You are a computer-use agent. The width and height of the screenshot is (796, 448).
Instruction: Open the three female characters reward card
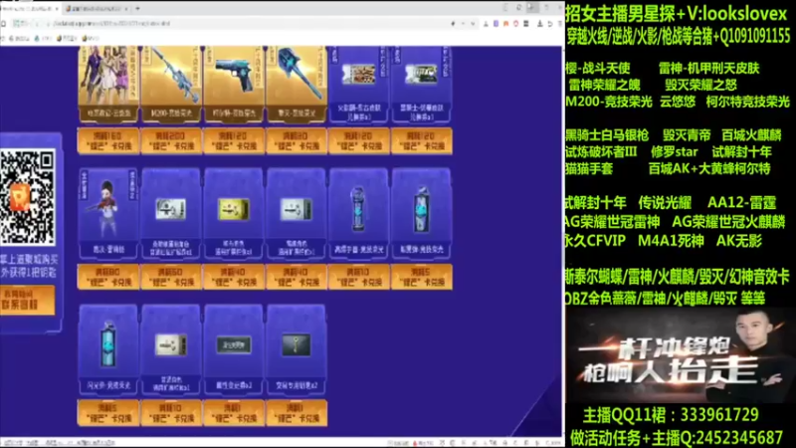coord(108,84)
